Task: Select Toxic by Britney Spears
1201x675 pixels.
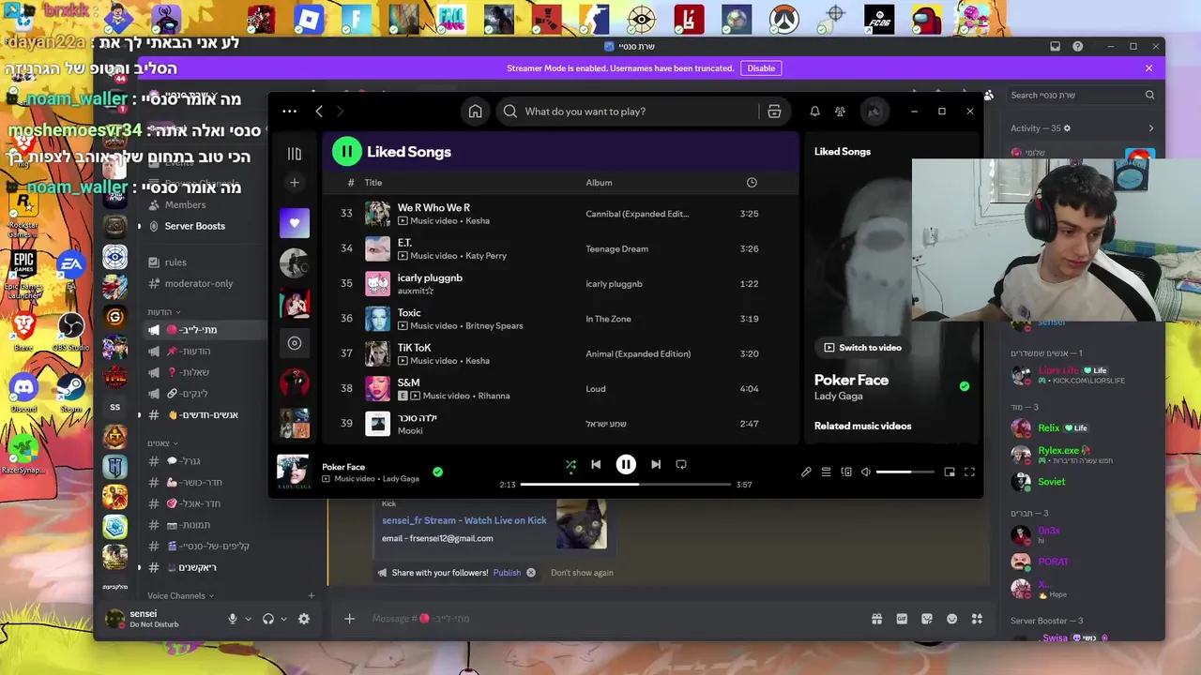Action: [x=561, y=319]
